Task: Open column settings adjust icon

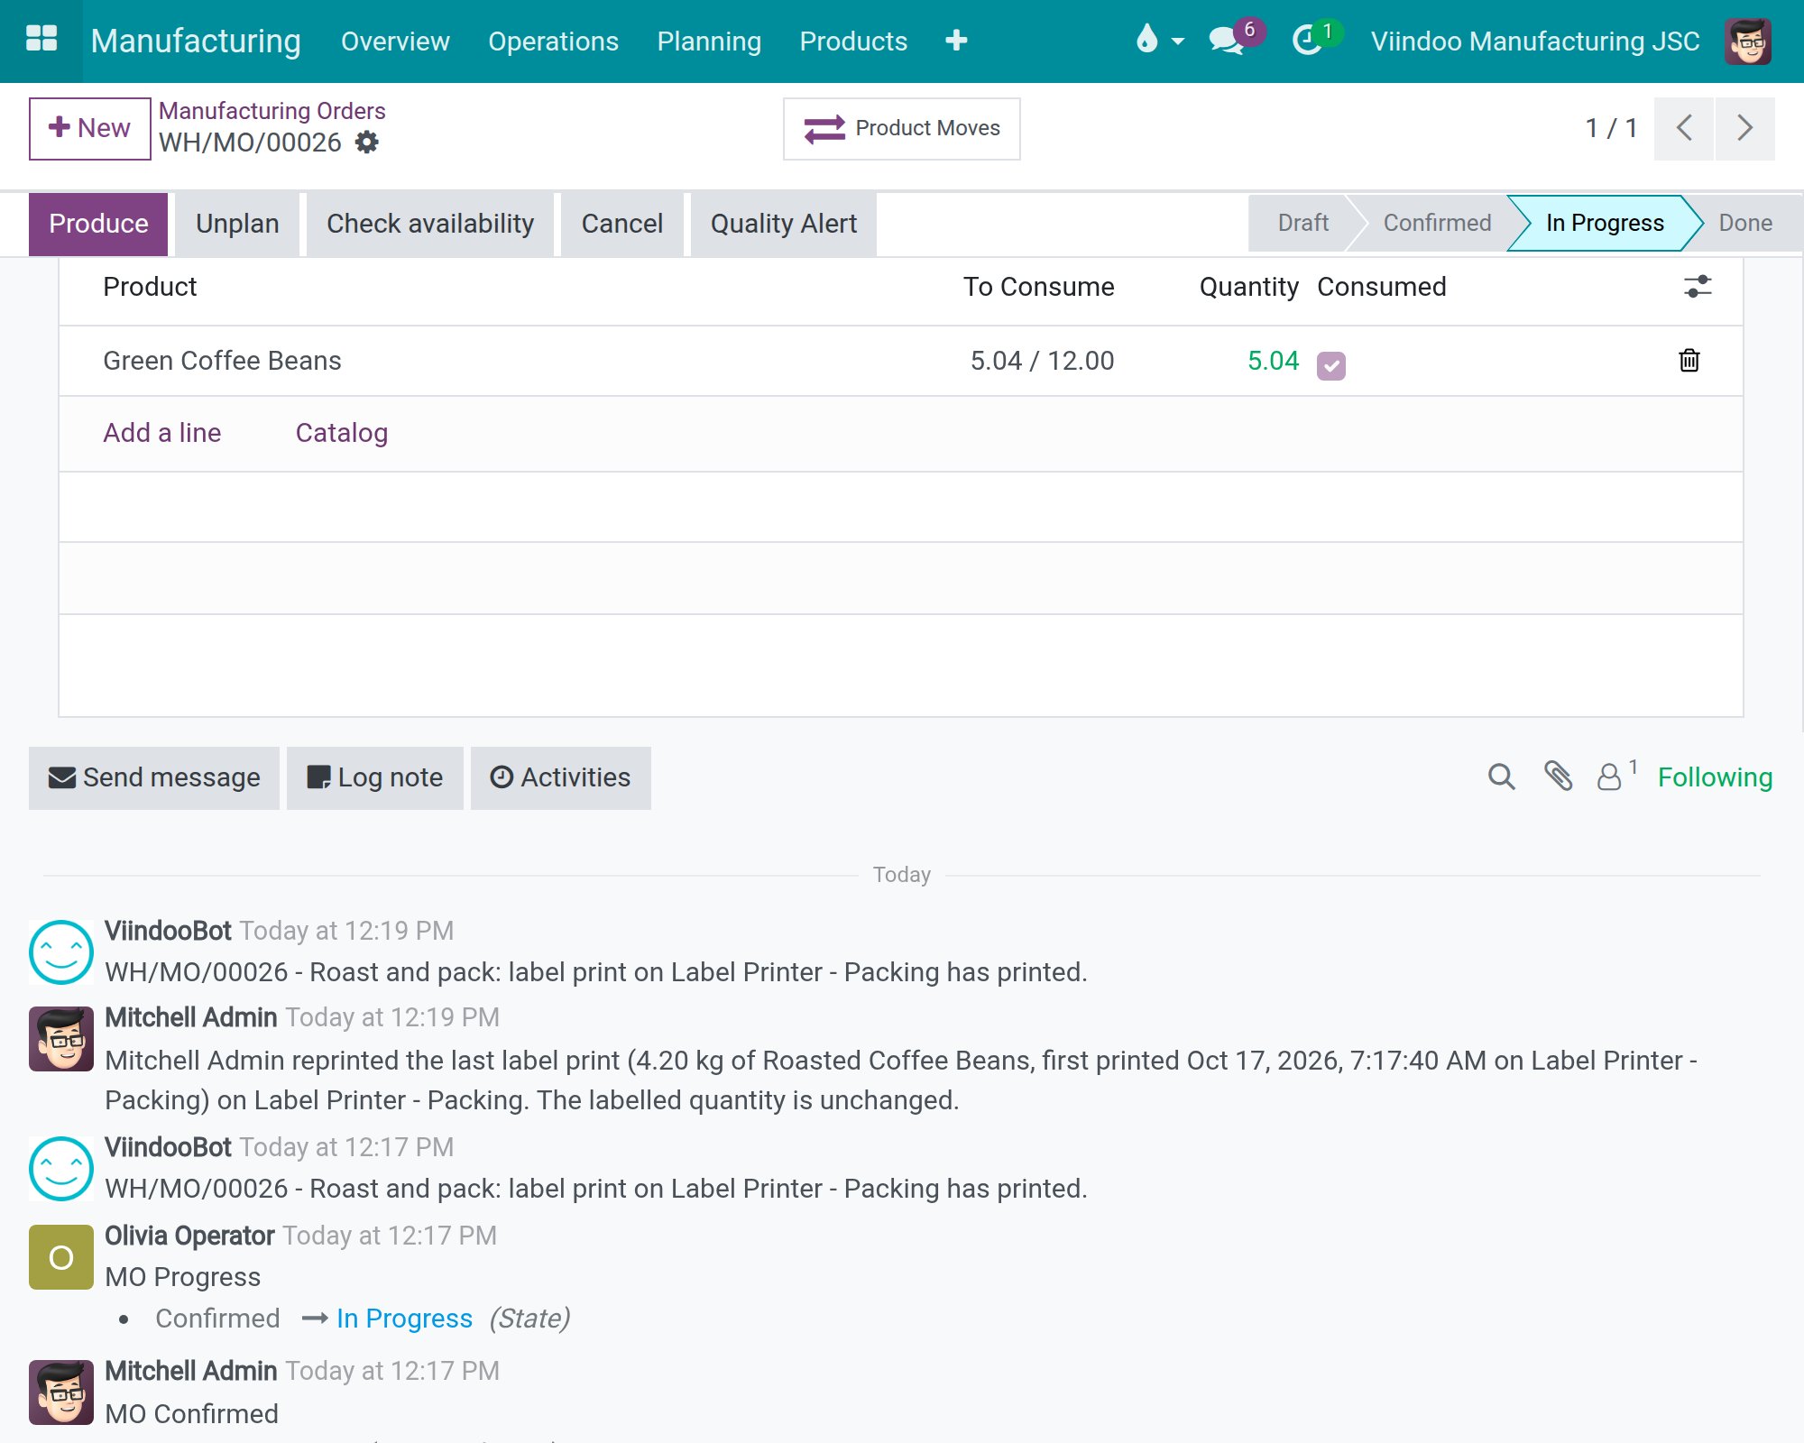Action: click(x=1697, y=287)
